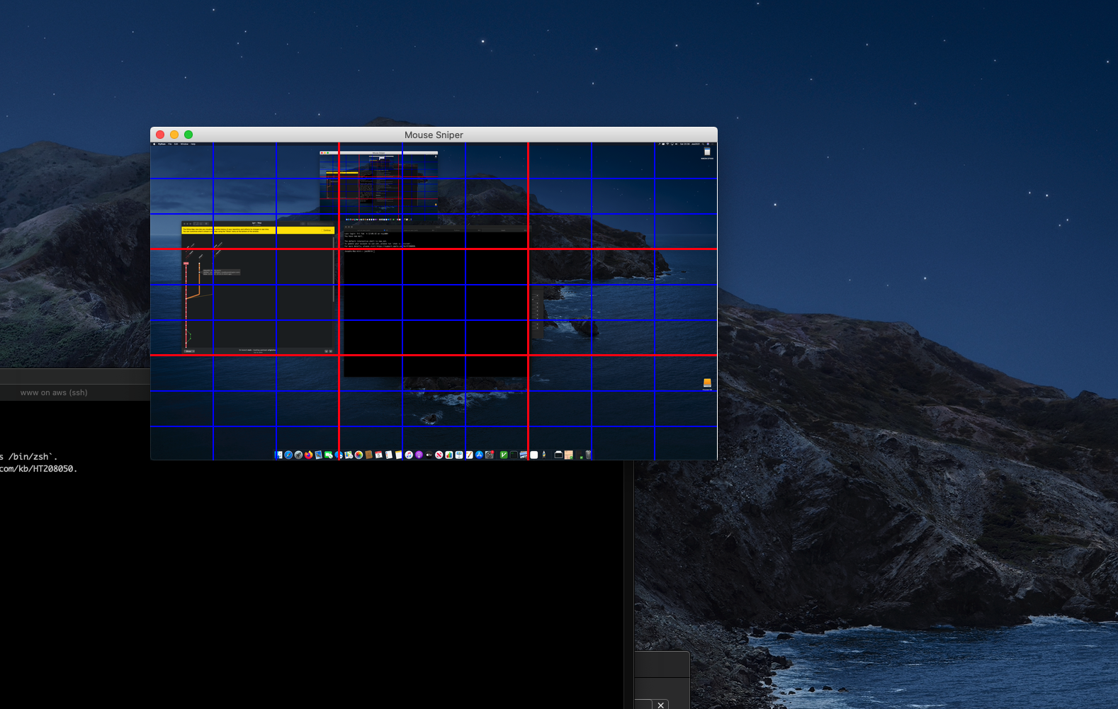Click the Music icon in the preview dock
The image size is (1118, 709).
(x=409, y=455)
